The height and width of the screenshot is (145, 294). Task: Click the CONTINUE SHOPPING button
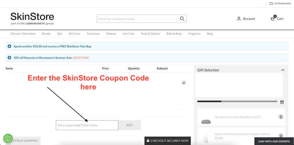[x=23, y=141]
